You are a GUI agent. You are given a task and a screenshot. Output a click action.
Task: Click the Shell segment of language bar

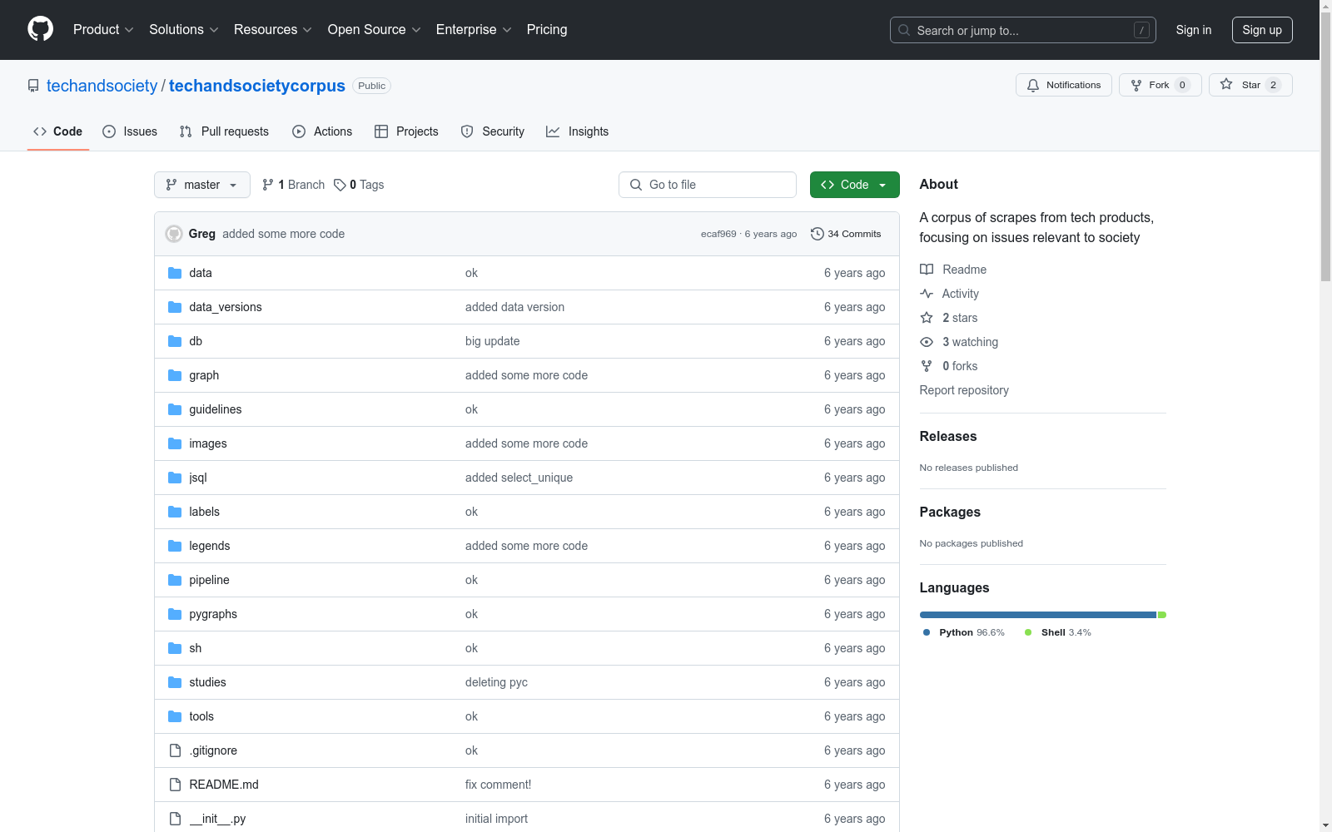1162,615
